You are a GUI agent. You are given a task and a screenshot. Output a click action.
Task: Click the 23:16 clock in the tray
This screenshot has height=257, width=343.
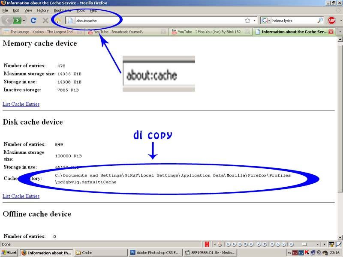pyautogui.click(x=335, y=253)
